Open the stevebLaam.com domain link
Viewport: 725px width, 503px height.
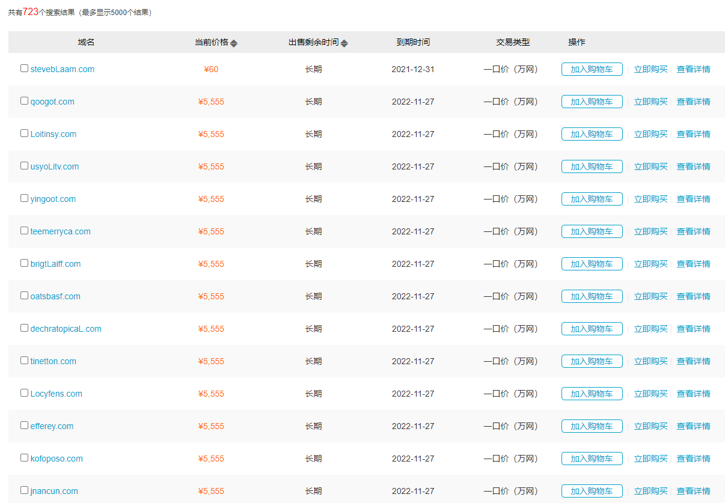(63, 69)
